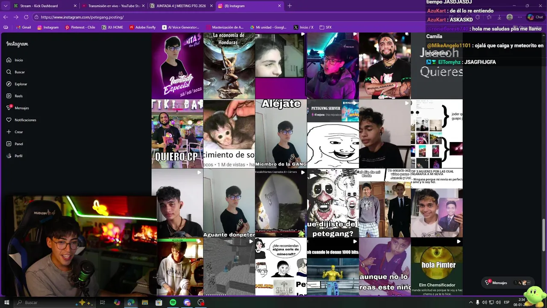
Task: Open Reels in Instagram sidebar
Action: (x=15, y=96)
